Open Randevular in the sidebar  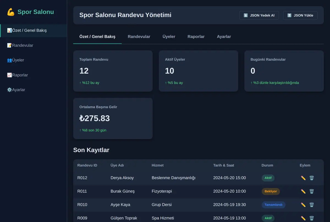(x=33, y=45)
